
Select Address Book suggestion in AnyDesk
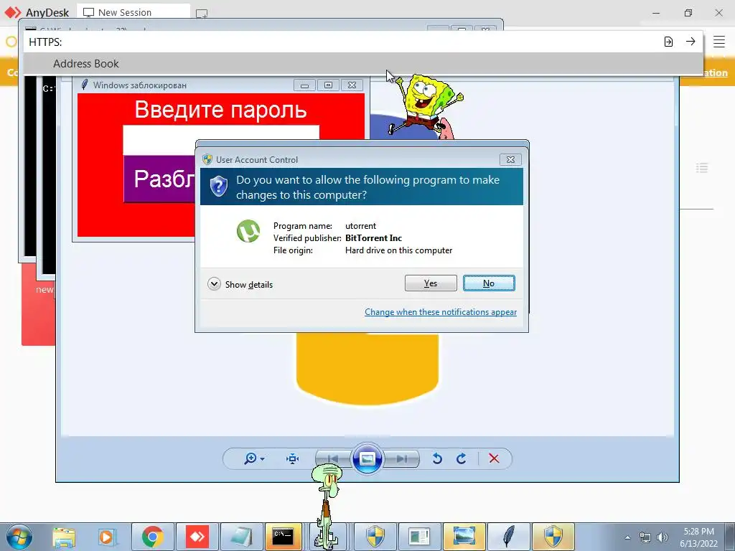coord(363,64)
